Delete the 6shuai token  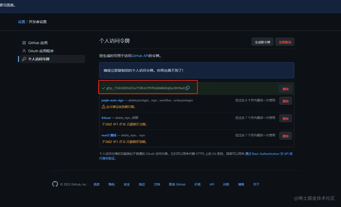(286, 118)
